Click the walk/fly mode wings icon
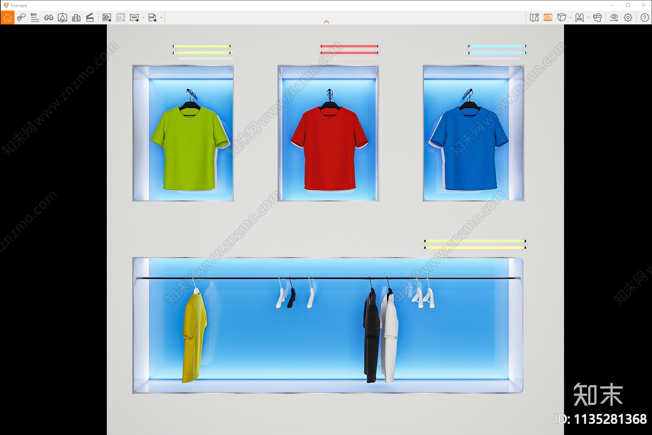This screenshot has height=435, width=652. click(x=579, y=18)
